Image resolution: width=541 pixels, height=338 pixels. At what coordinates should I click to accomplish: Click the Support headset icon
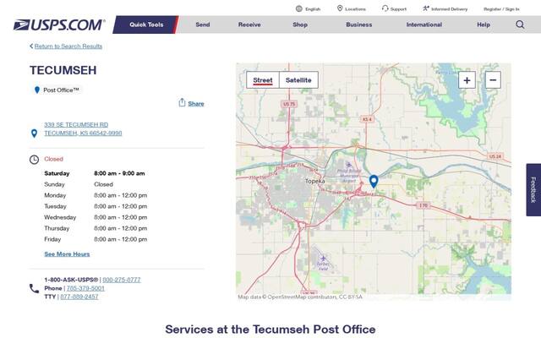click(x=385, y=8)
